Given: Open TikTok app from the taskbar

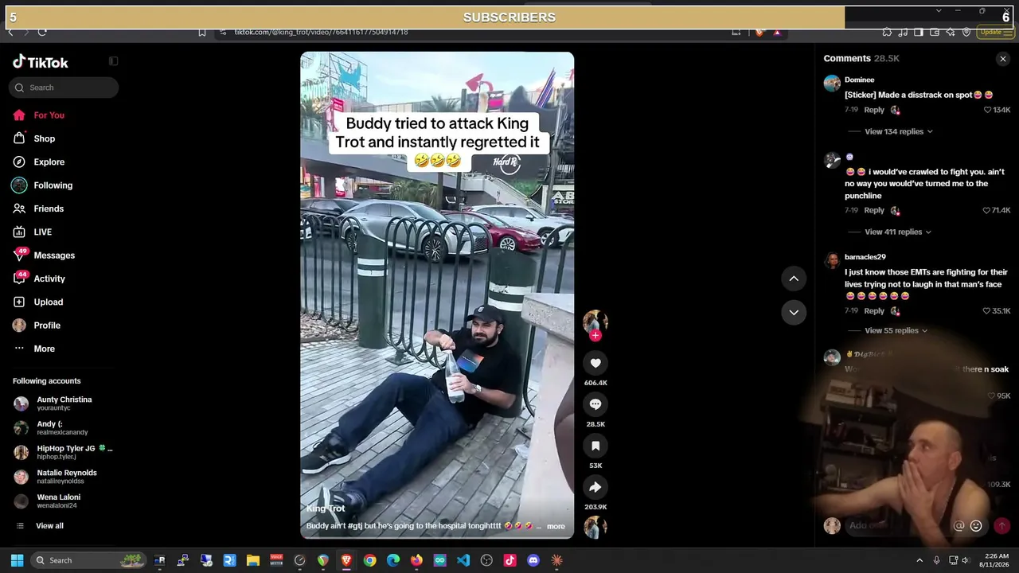Looking at the screenshot, I should (x=510, y=560).
